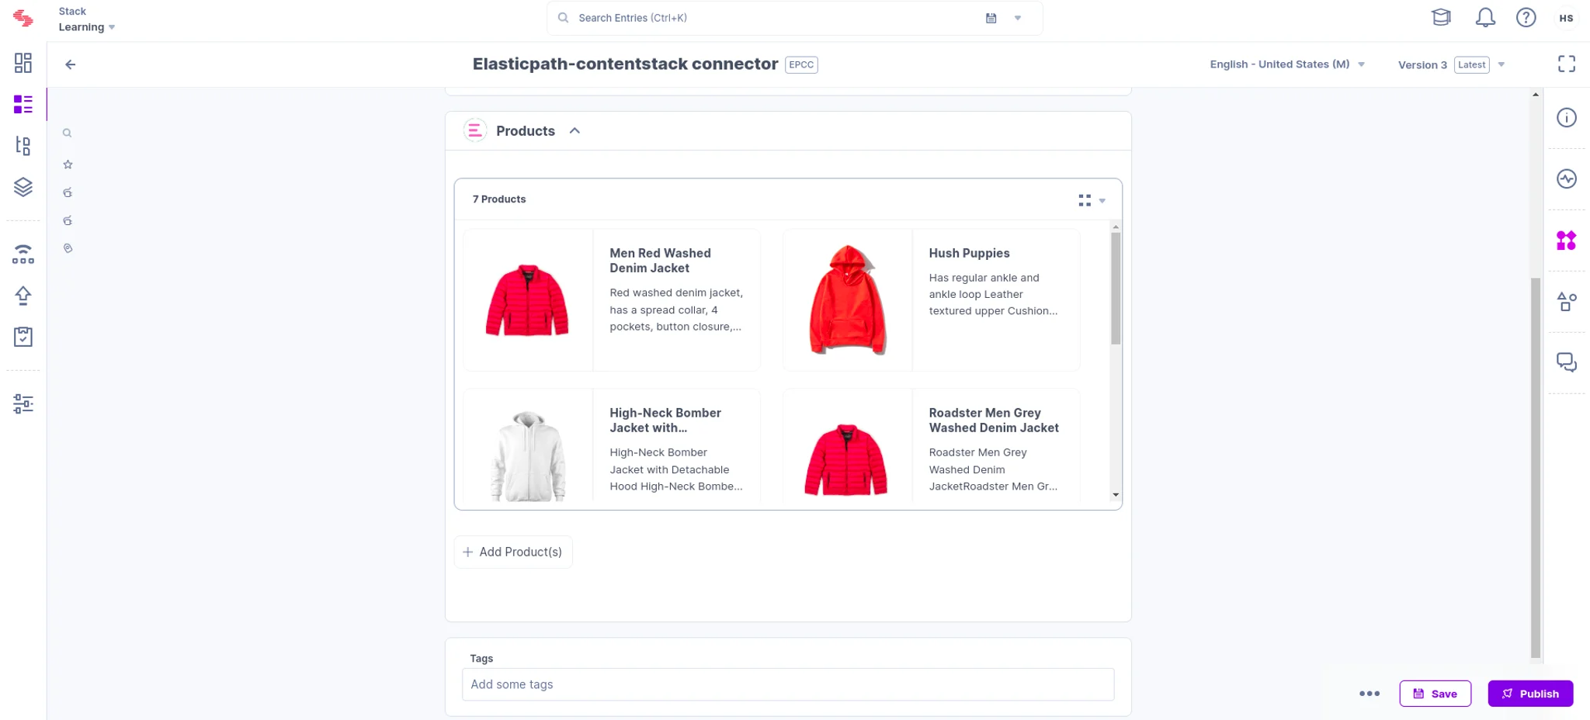The height and width of the screenshot is (720, 1590).
Task: Open the Stack Learning dropdown
Action: click(87, 19)
